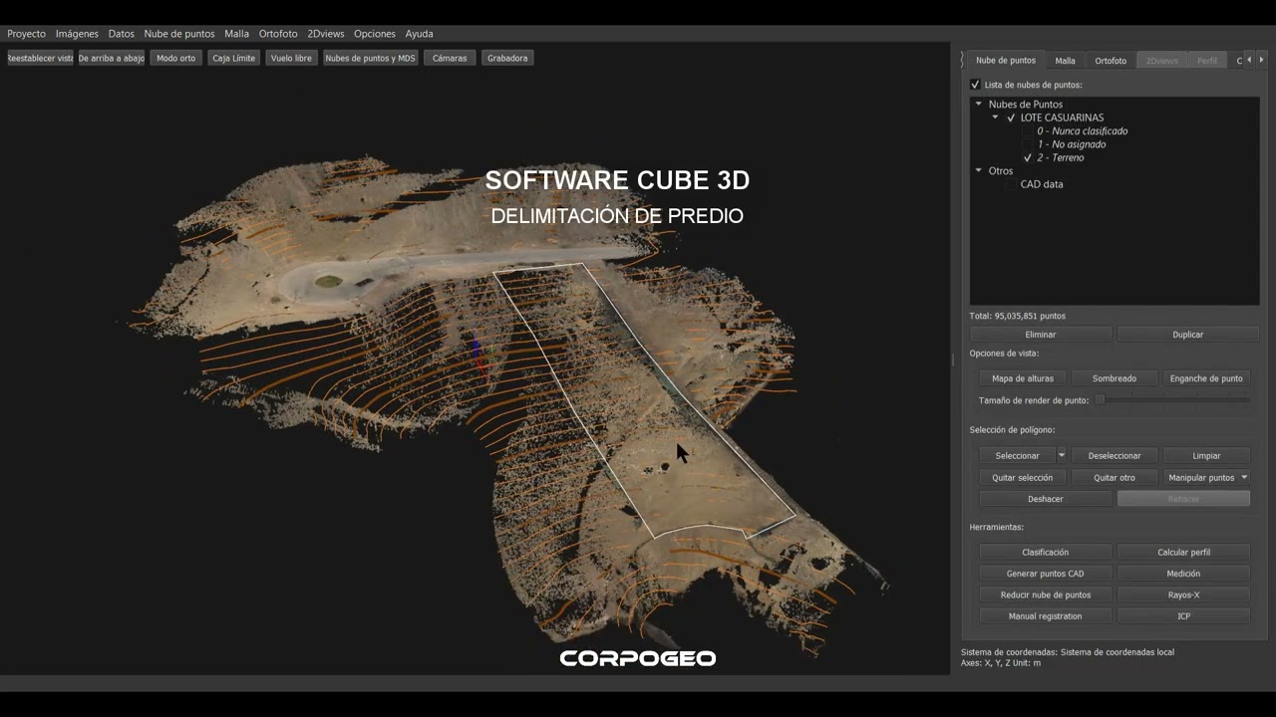Switch to the Ortofoto panel tab

pos(1111,61)
